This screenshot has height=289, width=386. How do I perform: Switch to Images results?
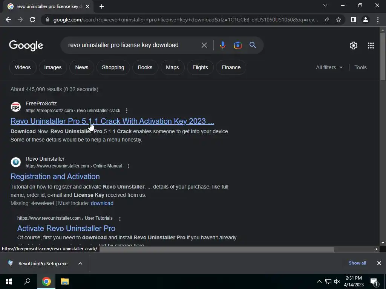53,67
